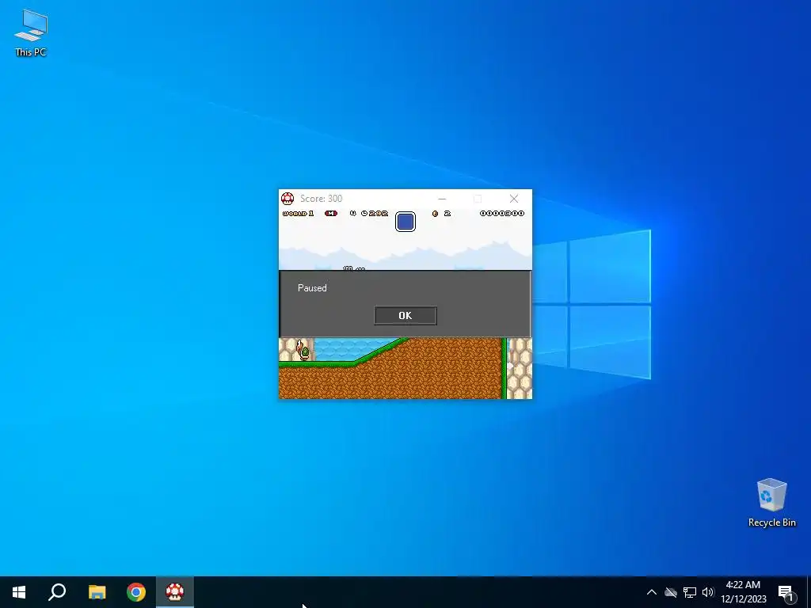Click the score digits 0000300 in HUD
Viewport: 811px width, 608px height.
[501, 213]
